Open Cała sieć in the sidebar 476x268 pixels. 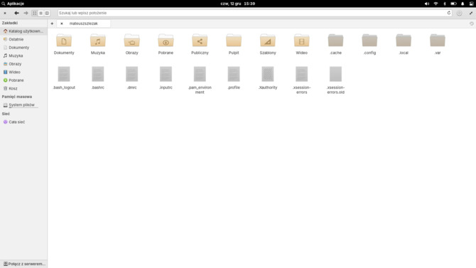23,122
